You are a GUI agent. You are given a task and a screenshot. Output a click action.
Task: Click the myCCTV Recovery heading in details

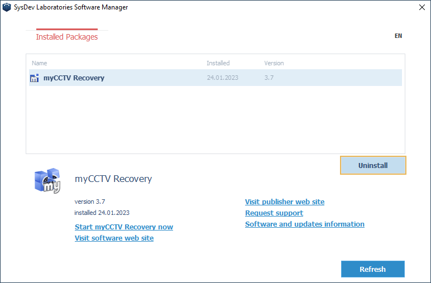pos(113,179)
